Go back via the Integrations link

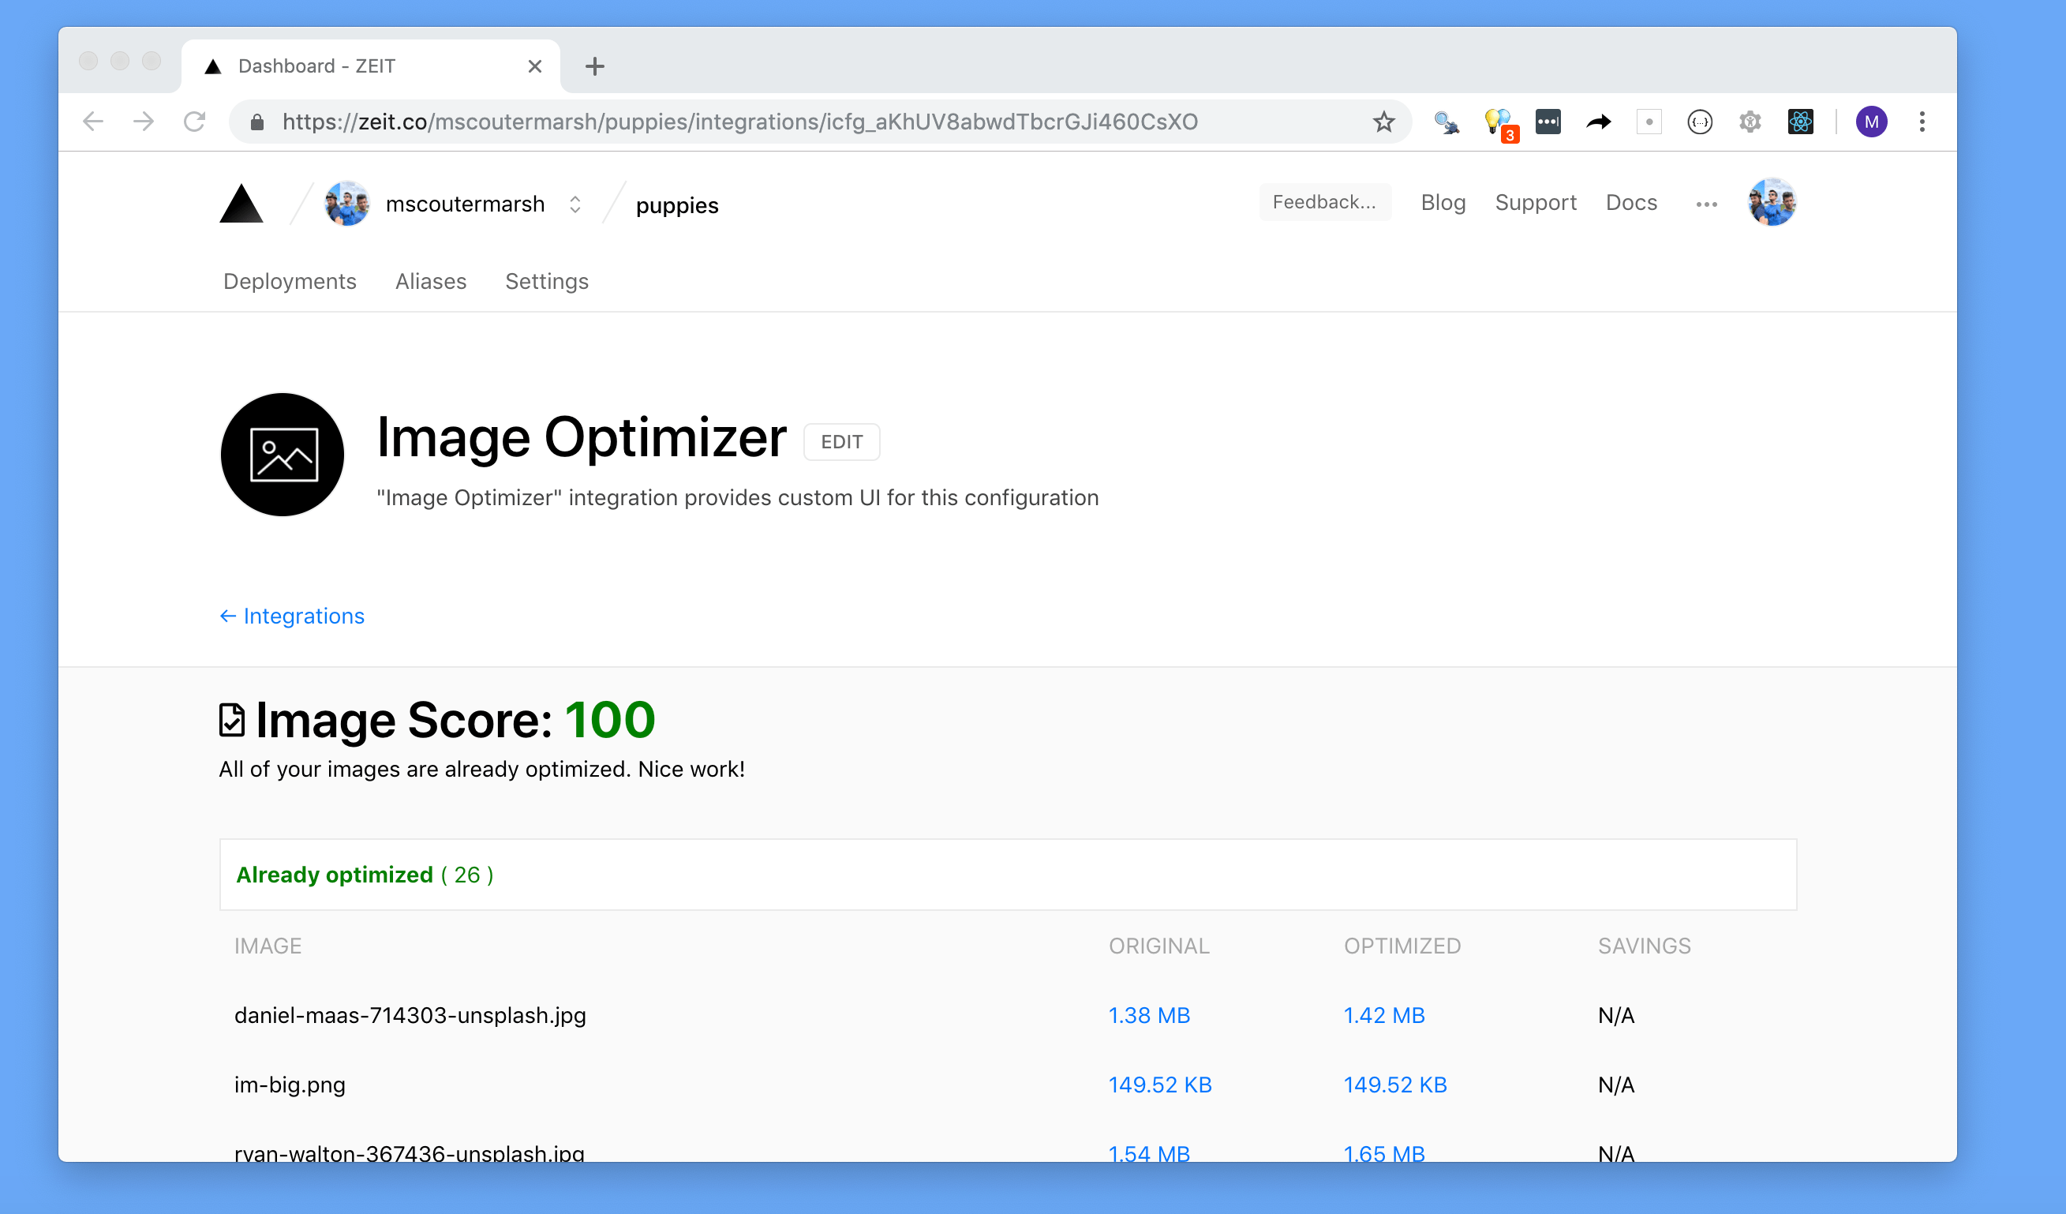292,616
